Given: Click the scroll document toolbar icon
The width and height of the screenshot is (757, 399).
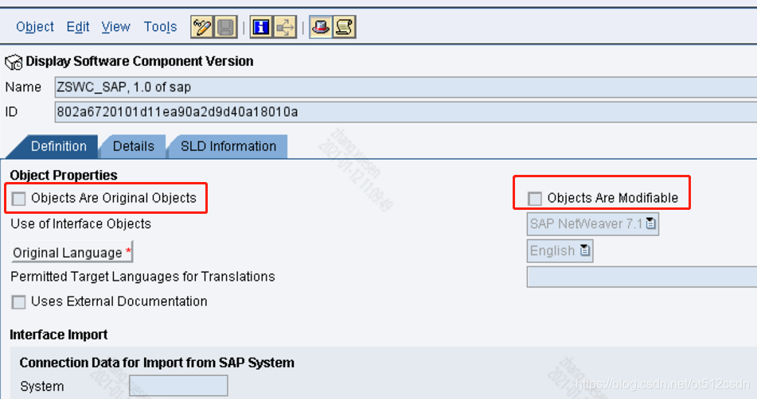Looking at the screenshot, I should coord(344,27).
